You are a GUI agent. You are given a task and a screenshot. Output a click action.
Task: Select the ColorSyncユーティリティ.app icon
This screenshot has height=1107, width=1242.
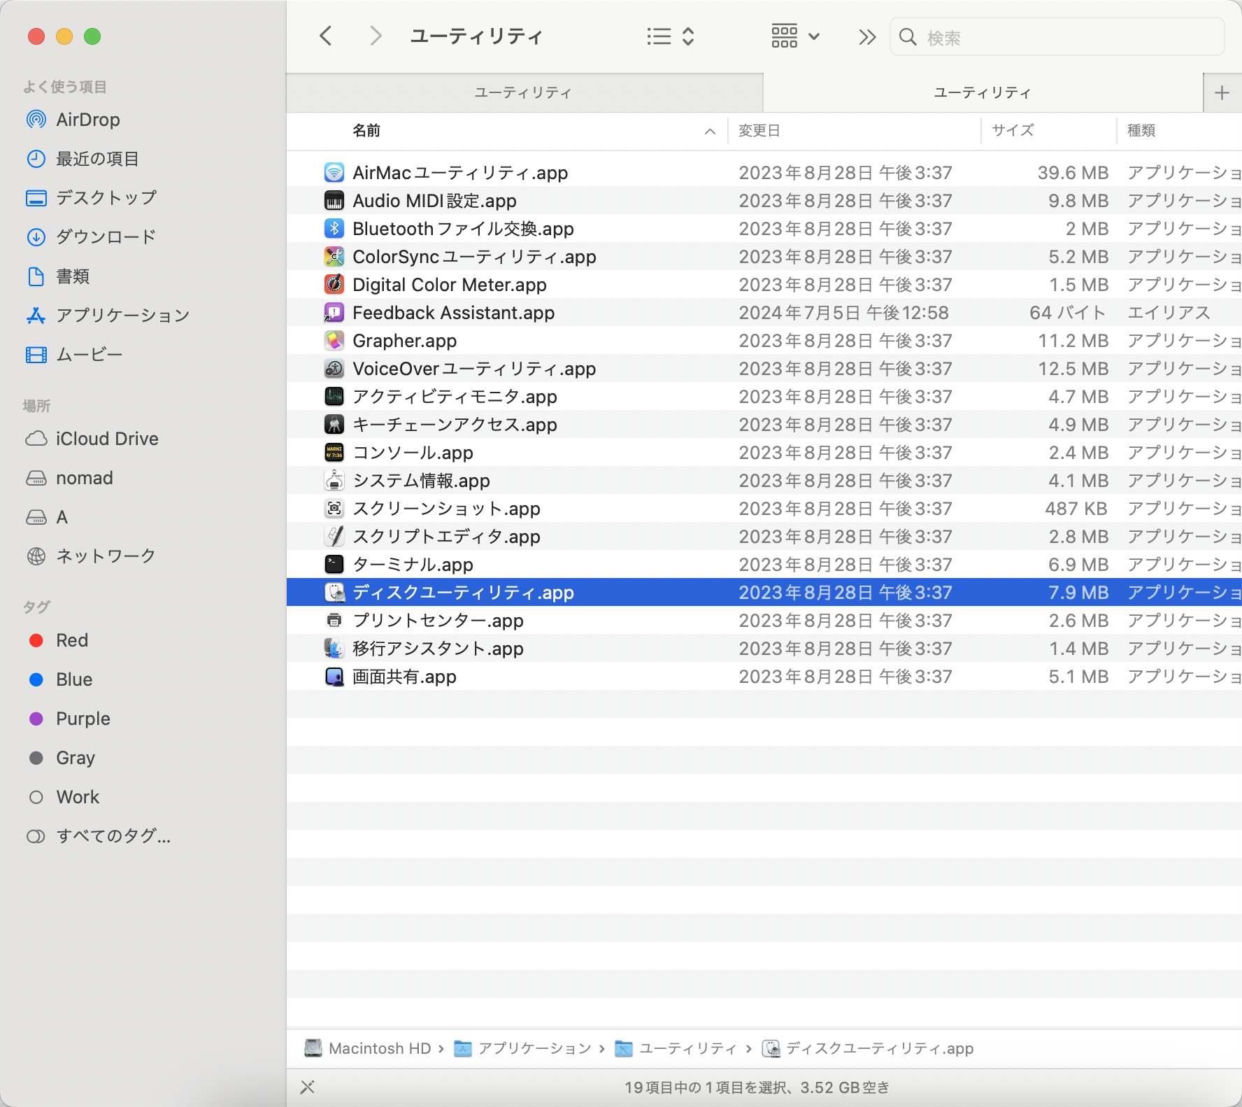click(x=335, y=256)
